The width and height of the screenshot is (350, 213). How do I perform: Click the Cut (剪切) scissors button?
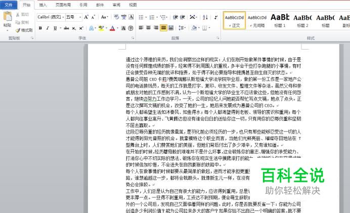coord(22,15)
